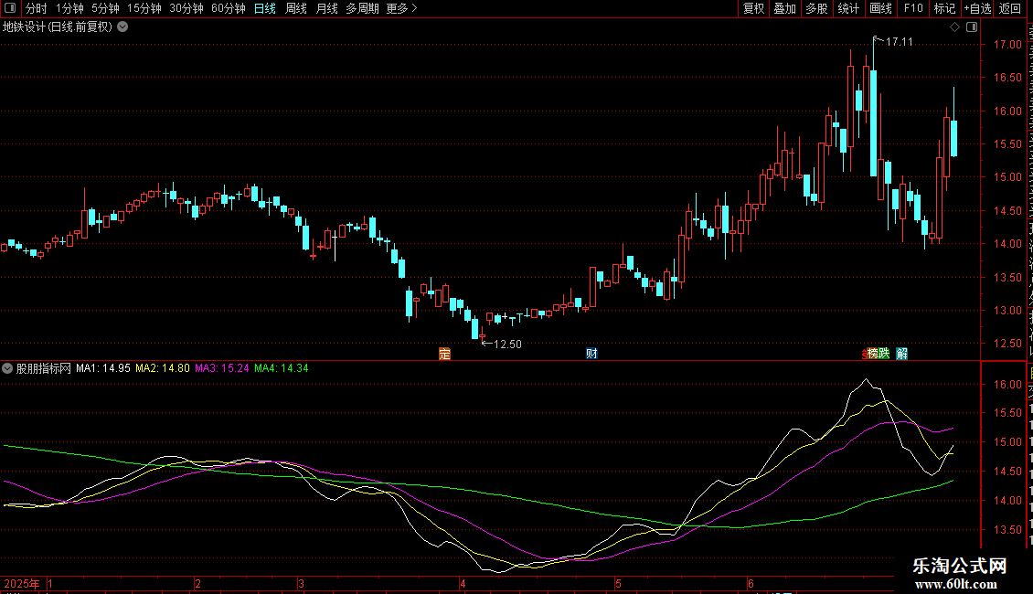The image size is (1033, 594).
Task: Select the 30分钟 period
Action: (x=186, y=8)
